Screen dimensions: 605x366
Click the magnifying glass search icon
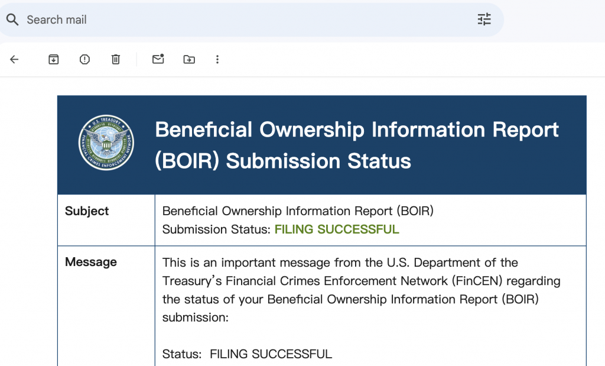(12, 20)
